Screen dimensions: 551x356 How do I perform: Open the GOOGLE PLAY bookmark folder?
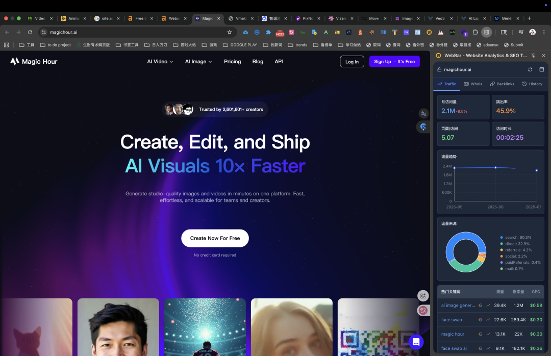[x=240, y=45]
